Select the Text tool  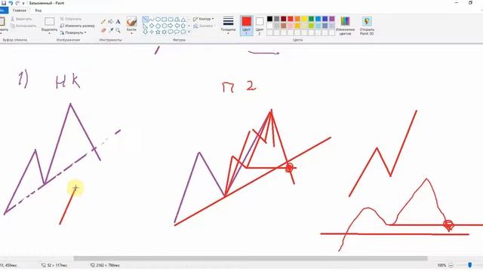[x=118, y=22]
